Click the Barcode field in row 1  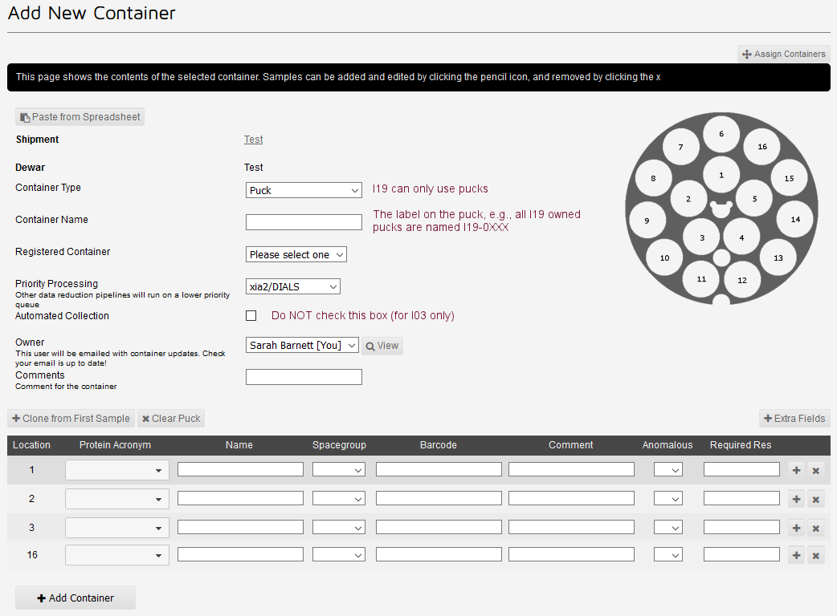(x=439, y=469)
